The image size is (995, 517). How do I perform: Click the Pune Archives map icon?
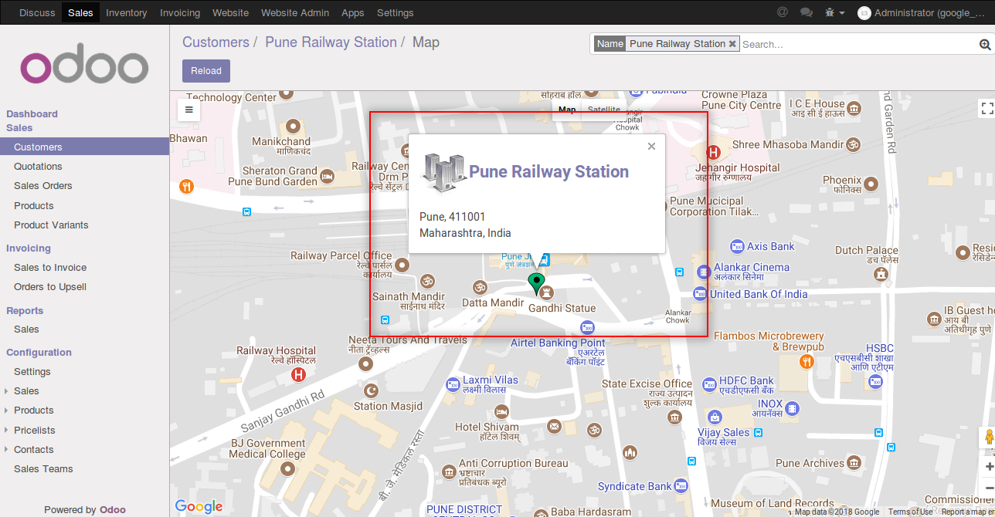click(x=854, y=462)
